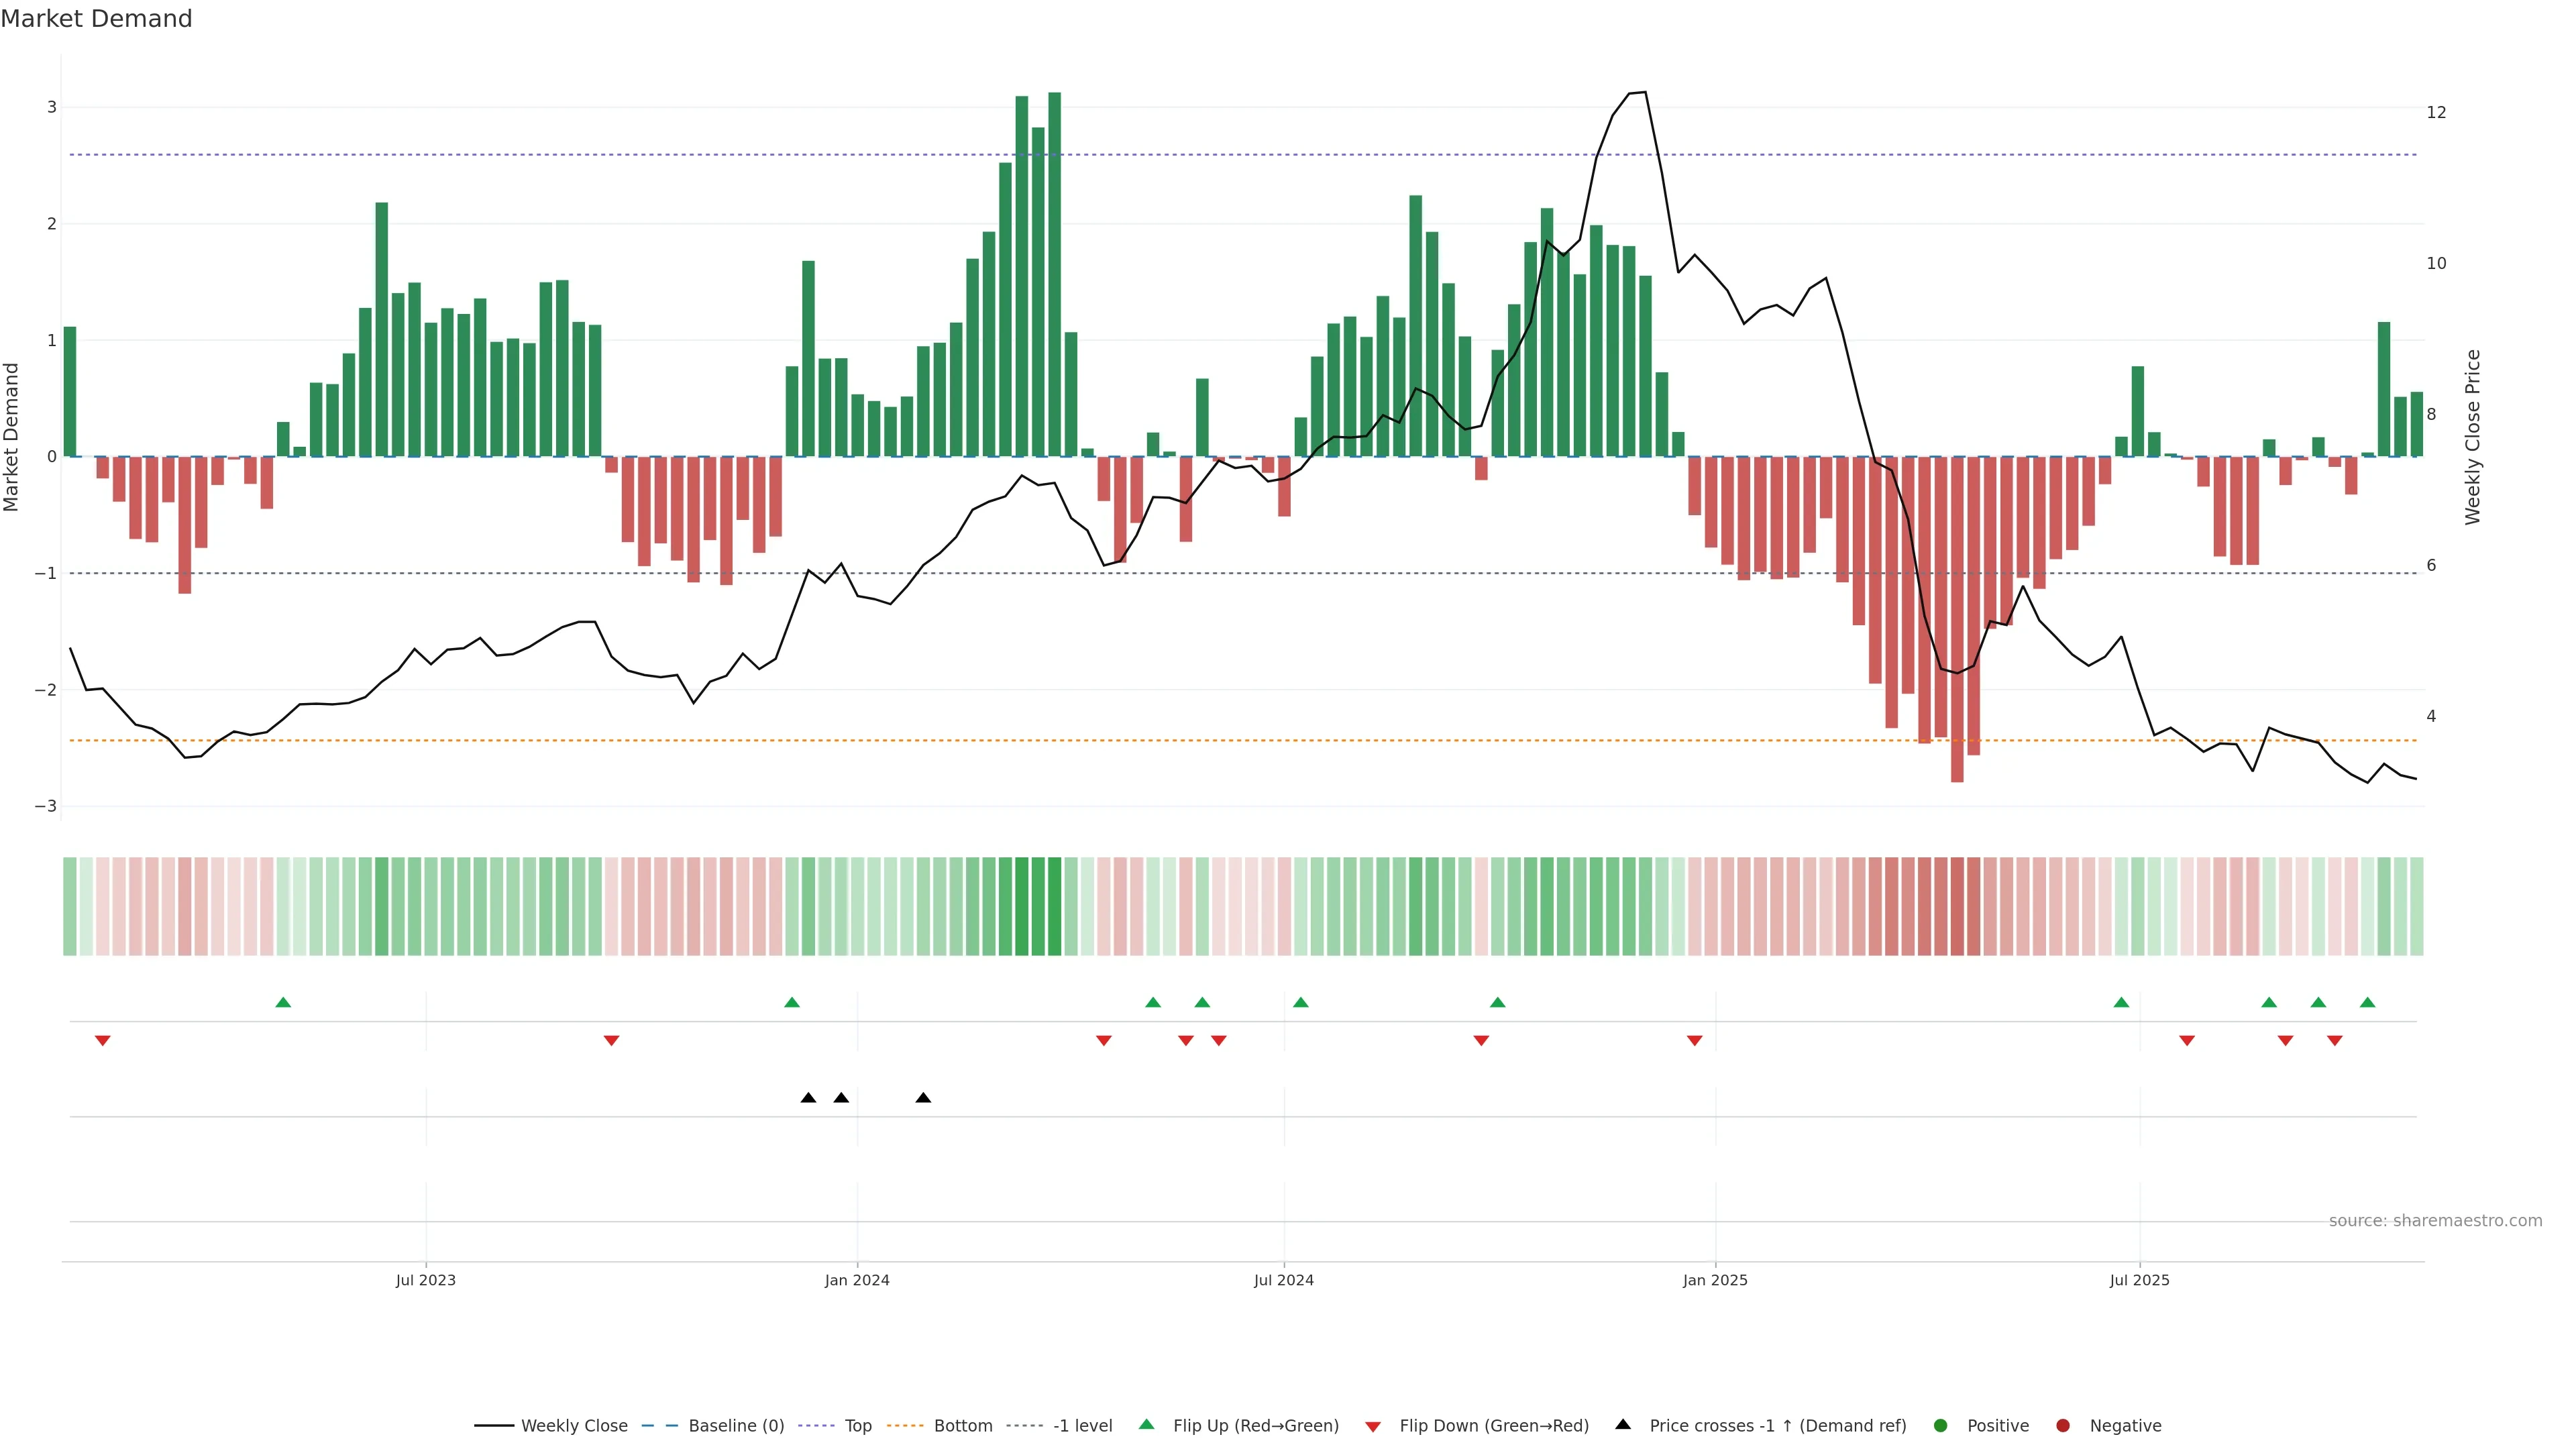2576x1449 pixels.
Task: Click the Market Demand chart title
Action: pyautogui.click(x=96, y=19)
